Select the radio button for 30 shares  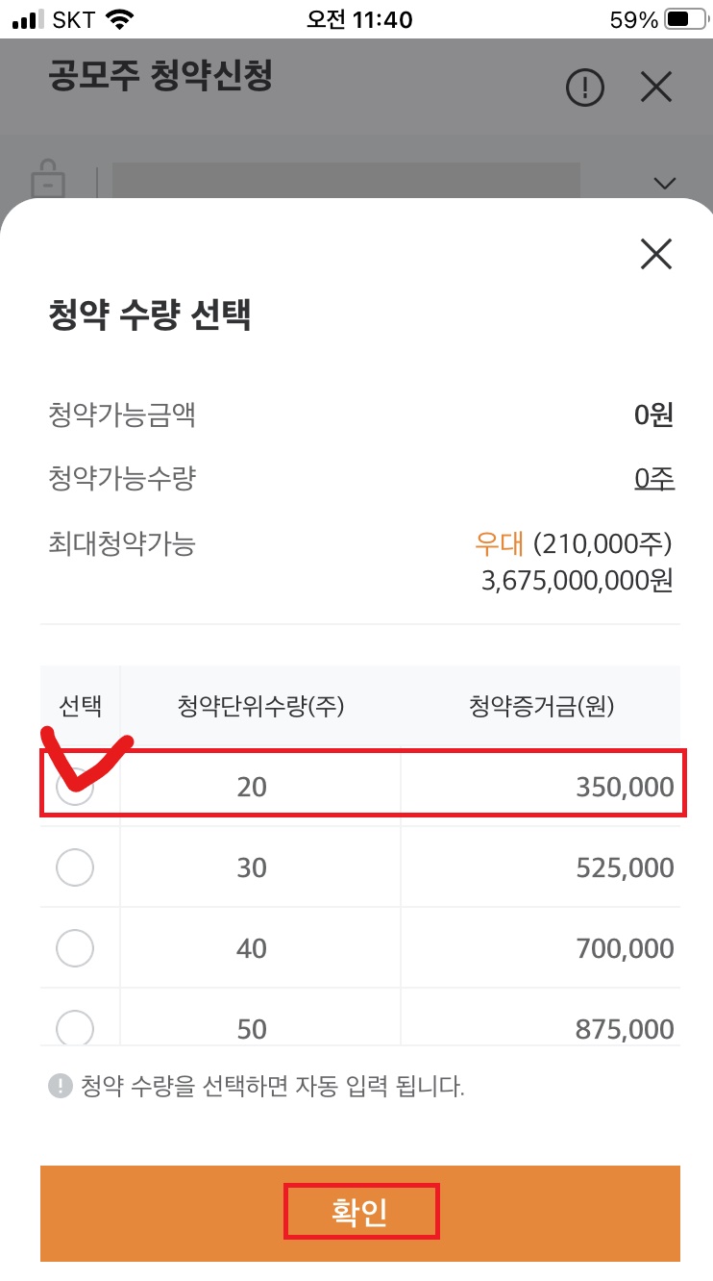(x=77, y=867)
